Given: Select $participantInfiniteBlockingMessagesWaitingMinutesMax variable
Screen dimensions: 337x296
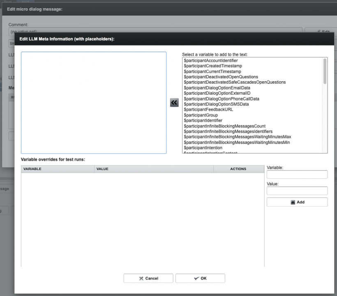Looking at the screenshot, I should coord(238,137).
